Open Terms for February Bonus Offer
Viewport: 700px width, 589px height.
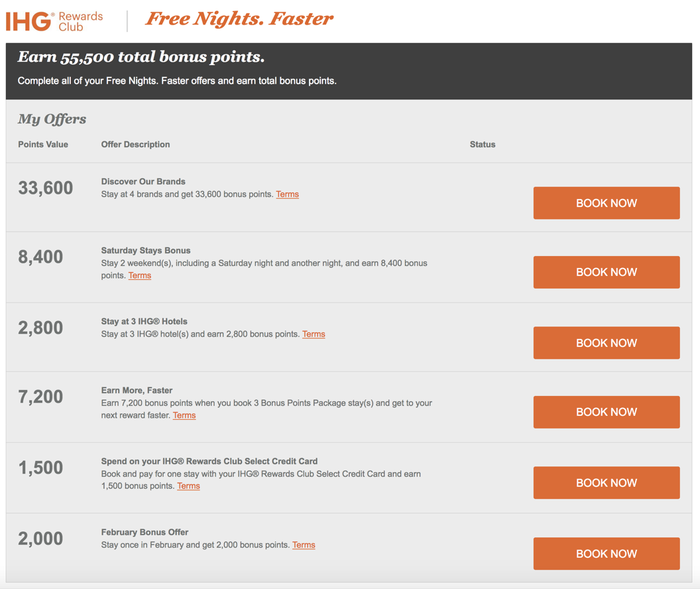[304, 545]
